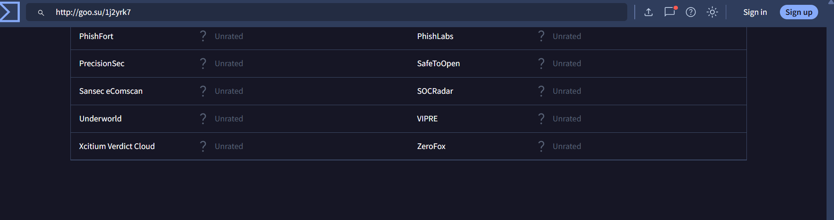Click the unrated icon for SOCRadar

(x=541, y=91)
